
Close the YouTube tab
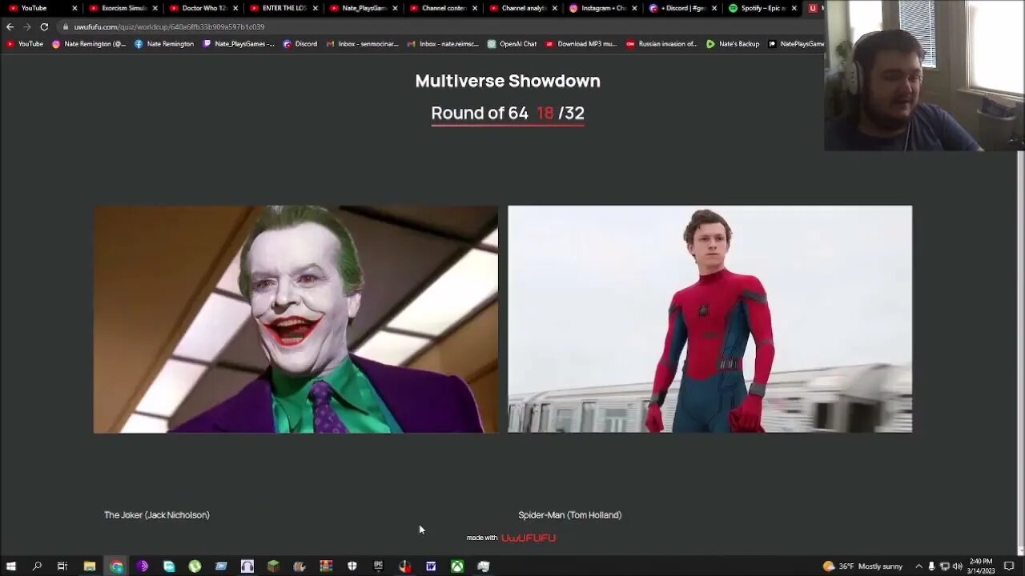coord(74,8)
